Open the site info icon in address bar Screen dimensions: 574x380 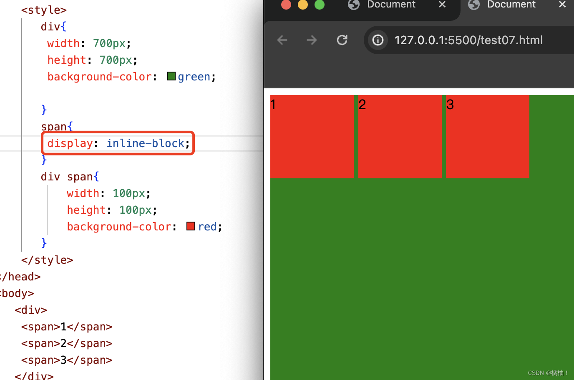(x=378, y=40)
